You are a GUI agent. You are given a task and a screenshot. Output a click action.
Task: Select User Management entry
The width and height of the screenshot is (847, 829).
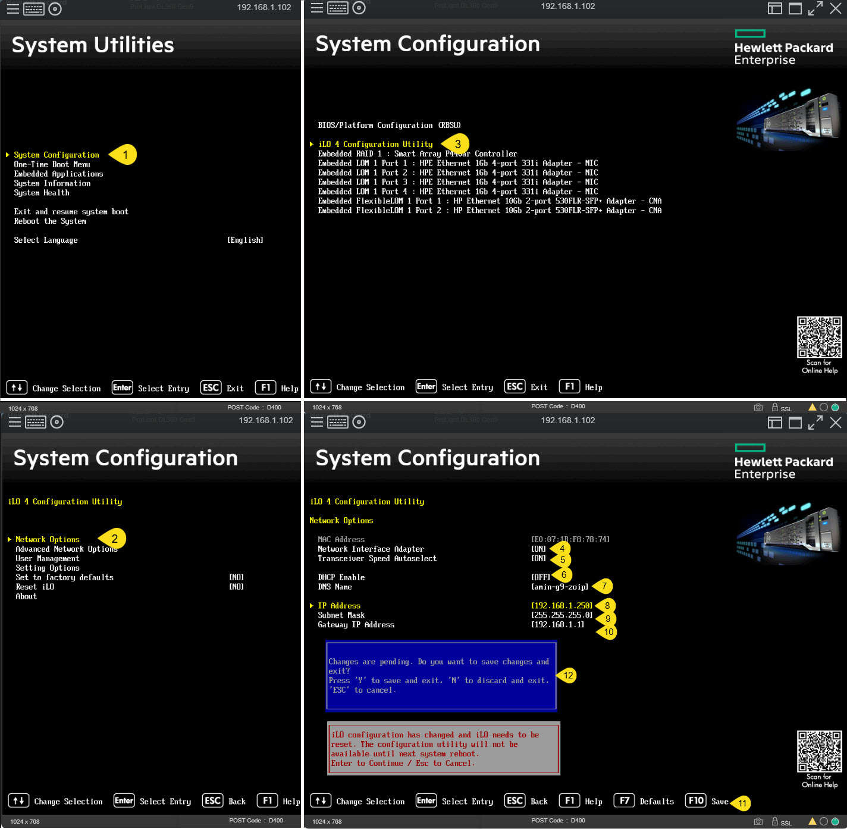tap(48, 559)
